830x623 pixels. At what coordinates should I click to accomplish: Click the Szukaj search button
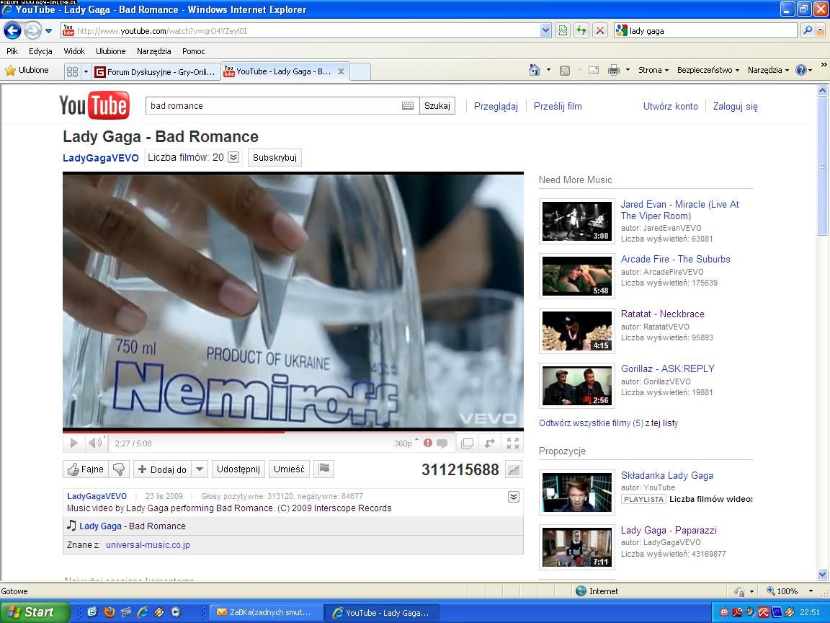tap(437, 105)
